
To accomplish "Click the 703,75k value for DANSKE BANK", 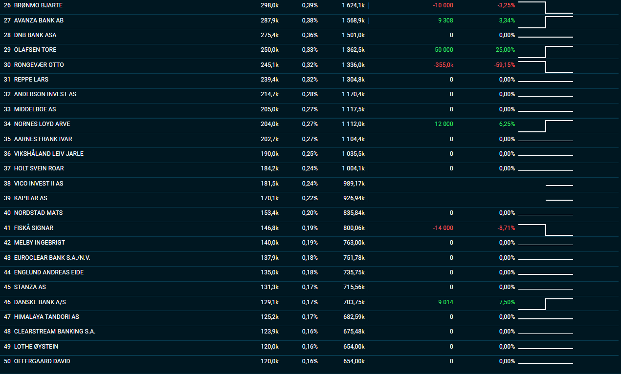I will coord(354,302).
